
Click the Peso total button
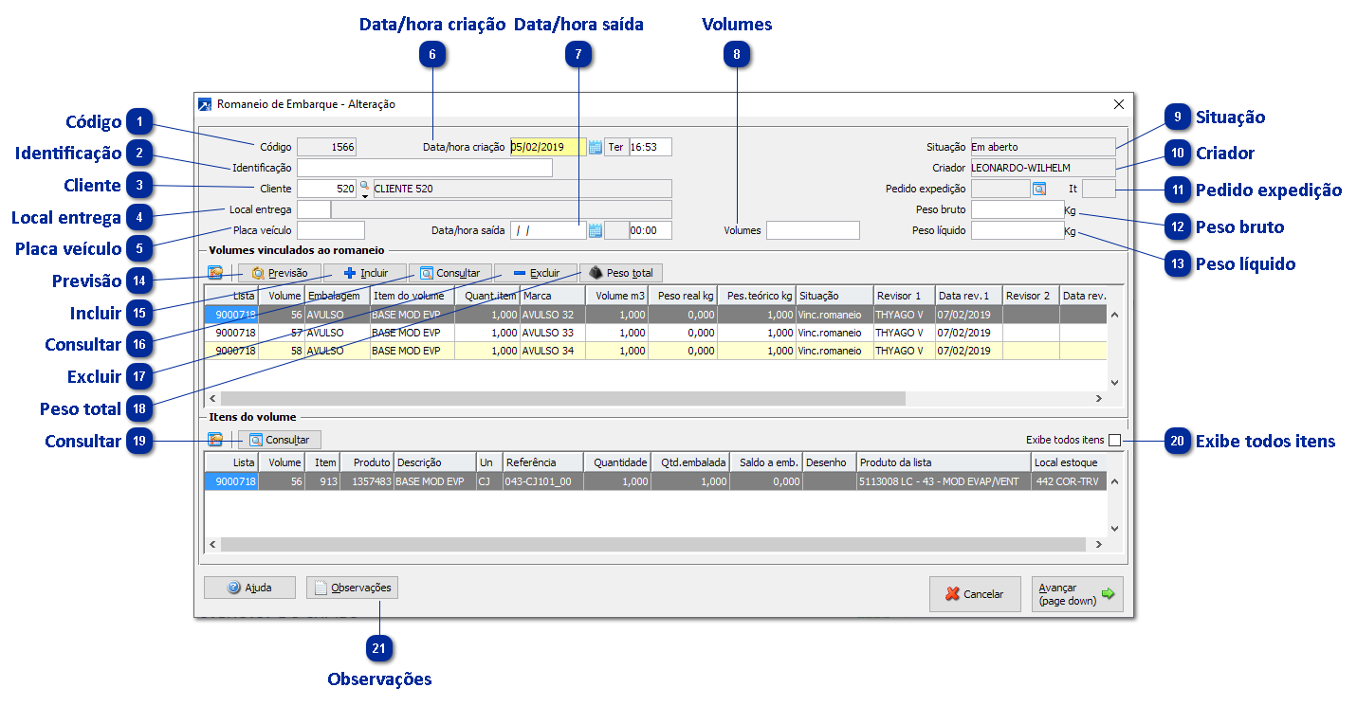point(620,273)
